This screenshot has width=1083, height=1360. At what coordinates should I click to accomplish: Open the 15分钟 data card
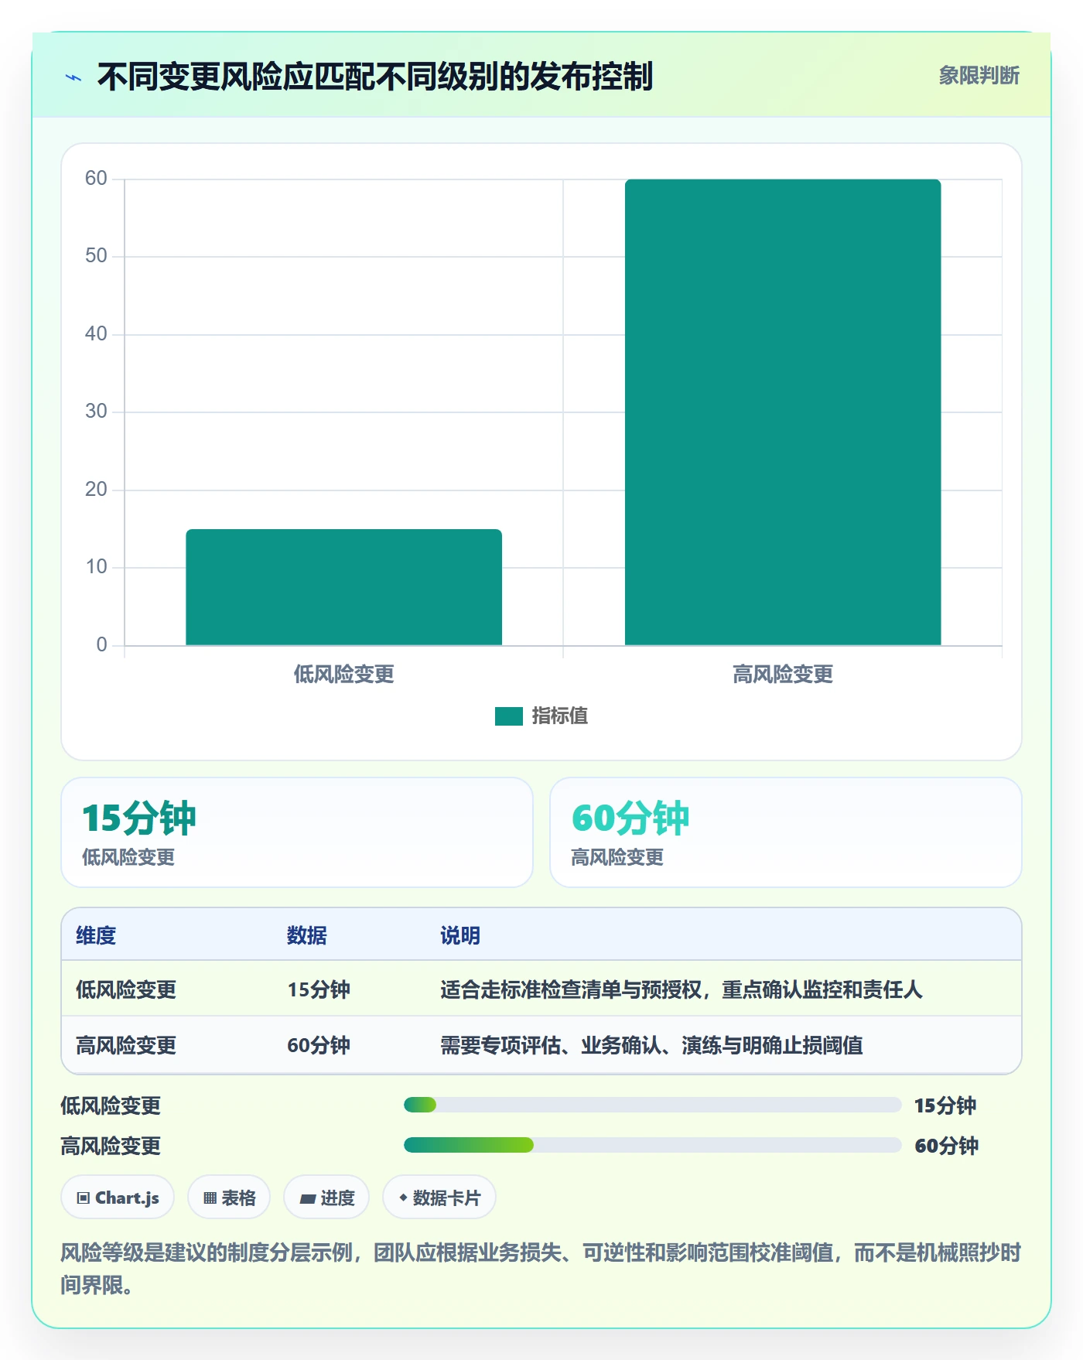[x=297, y=832]
